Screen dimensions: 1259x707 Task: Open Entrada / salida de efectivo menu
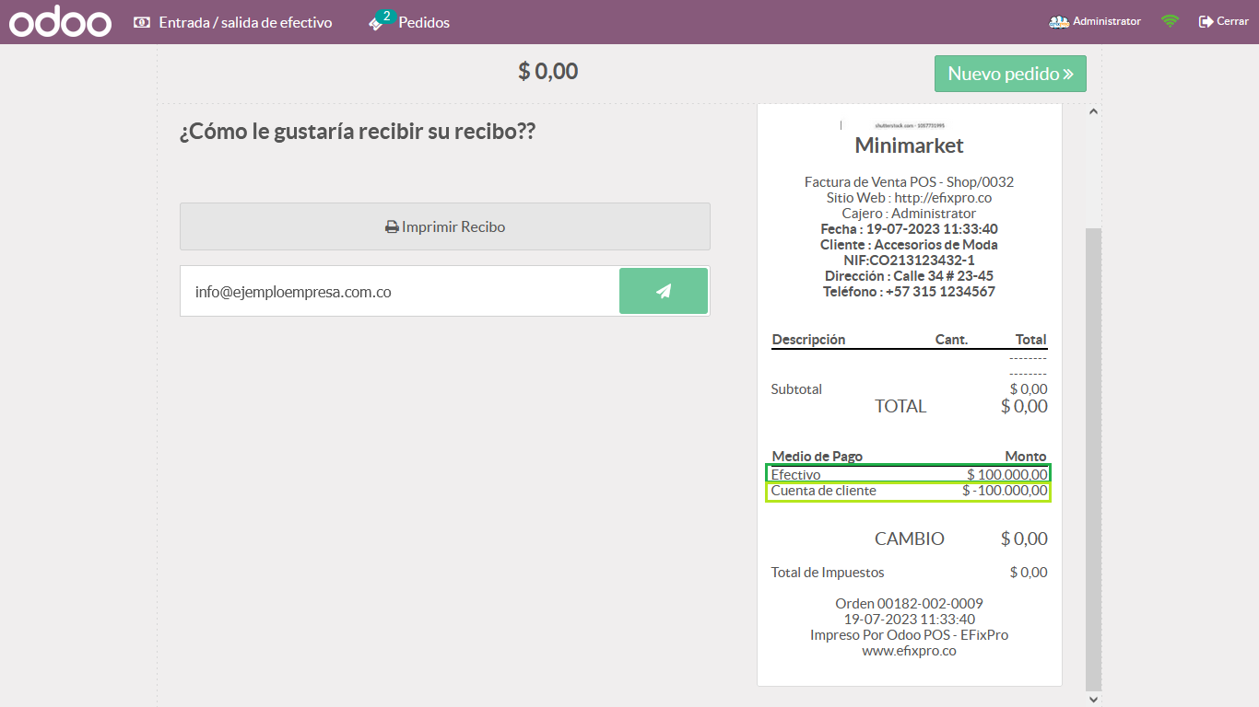pos(245,22)
